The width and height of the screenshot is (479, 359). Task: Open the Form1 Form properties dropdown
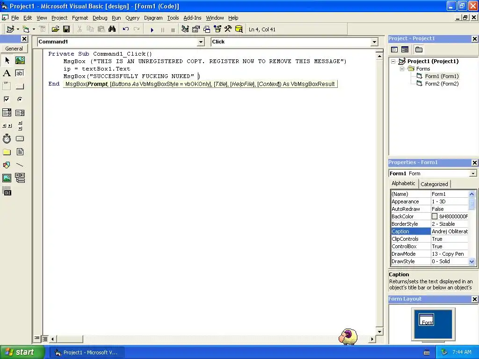click(x=473, y=173)
